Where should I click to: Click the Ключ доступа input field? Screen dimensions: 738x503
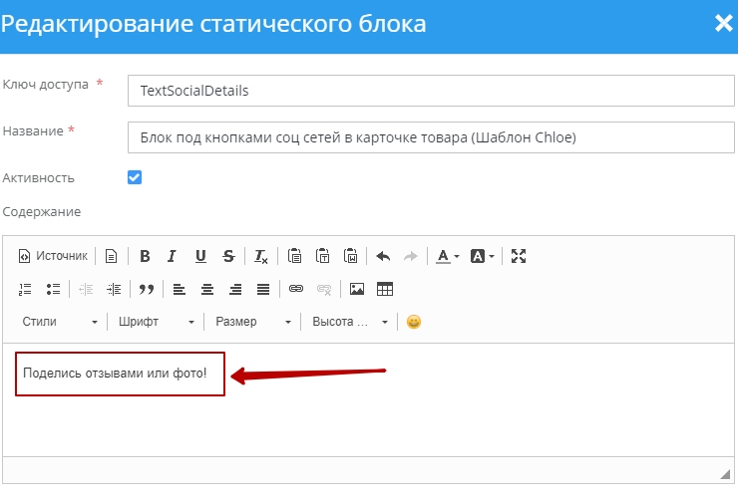coord(429,91)
